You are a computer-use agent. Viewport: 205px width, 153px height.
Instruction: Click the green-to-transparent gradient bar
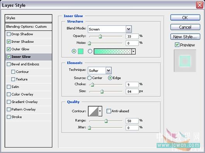click(x=113, y=52)
